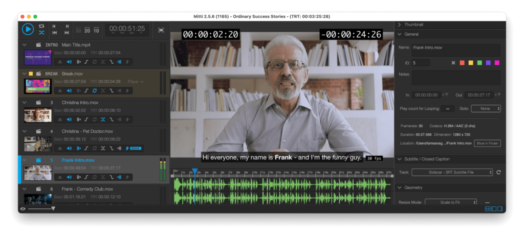Click shuffle icon on Christina - Pet Doctor.mov cue

[103, 148]
